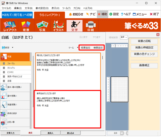161x137 pixels.
Task: Select the 新年おめでとうございます sample text
Action: coord(68,109)
